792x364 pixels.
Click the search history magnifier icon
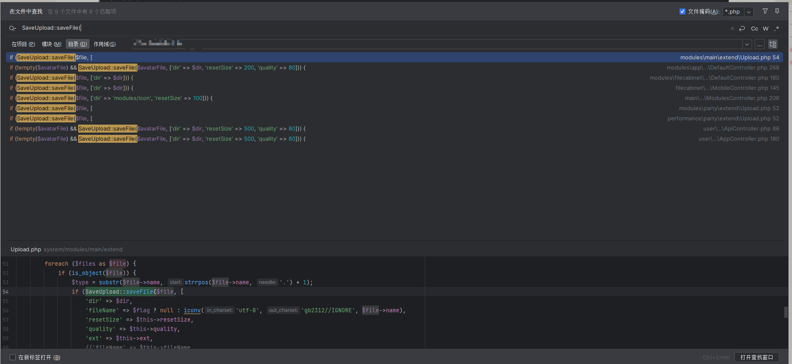[x=12, y=28]
